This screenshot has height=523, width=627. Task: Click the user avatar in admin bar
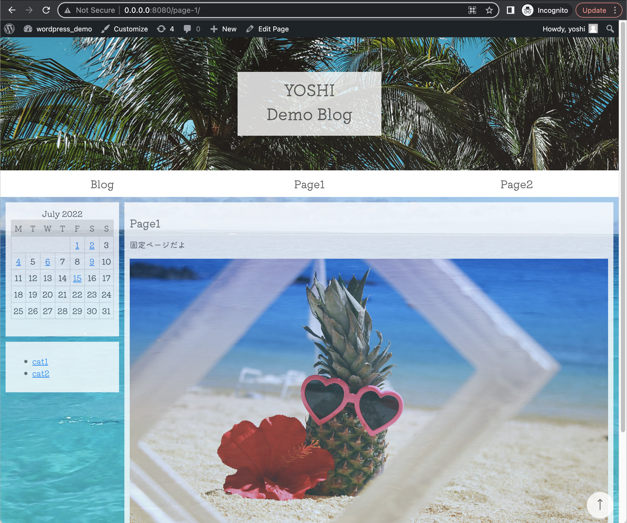(593, 29)
